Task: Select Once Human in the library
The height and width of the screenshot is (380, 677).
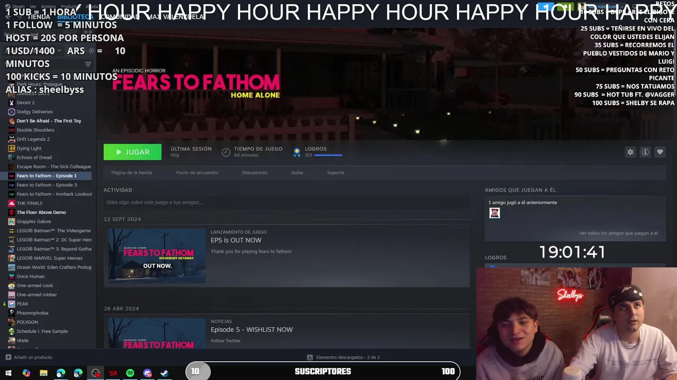Action: click(x=31, y=277)
